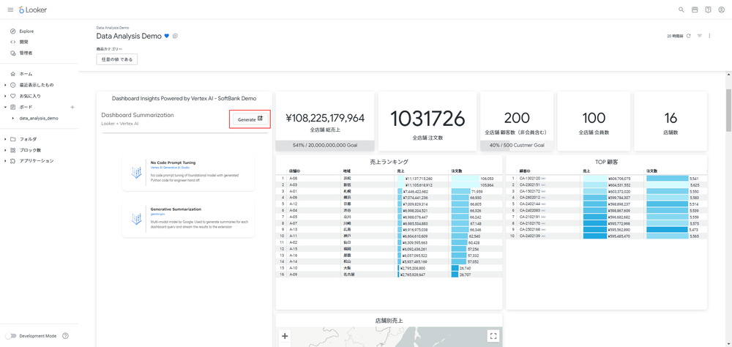The height and width of the screenshot is (347, 732).
Task: Click the 札幌 region cell
Action: pos(346,191)
